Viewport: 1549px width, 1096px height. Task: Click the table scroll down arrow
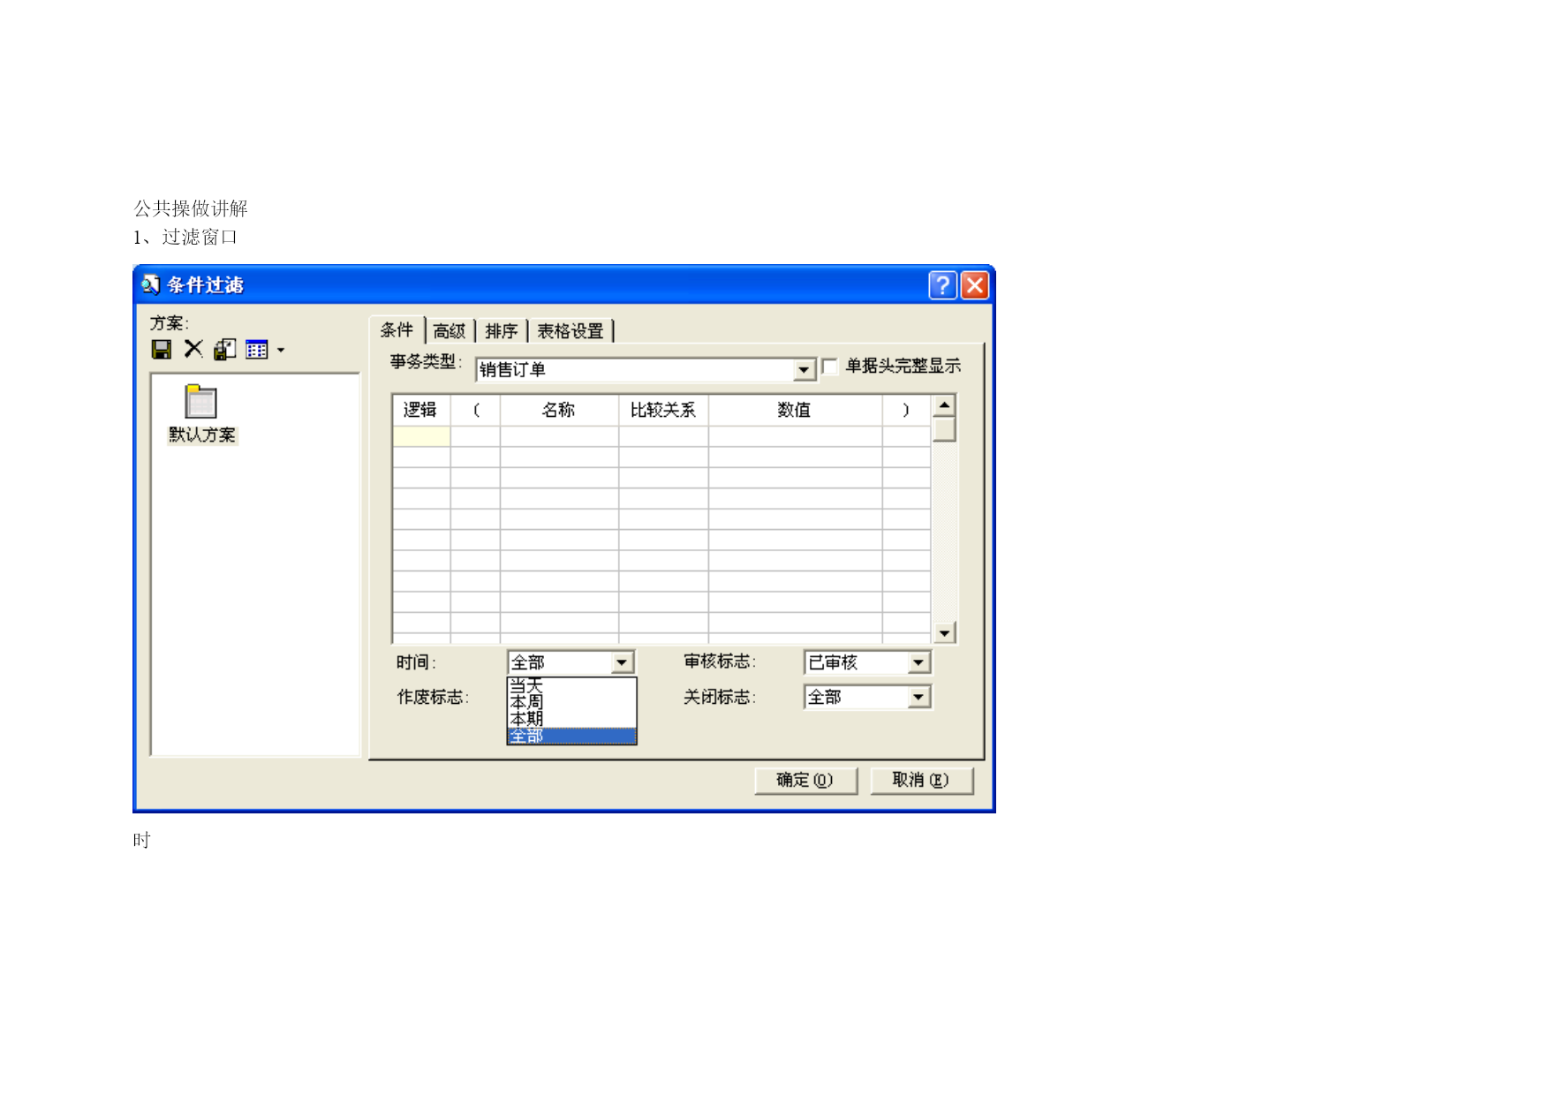944,632
